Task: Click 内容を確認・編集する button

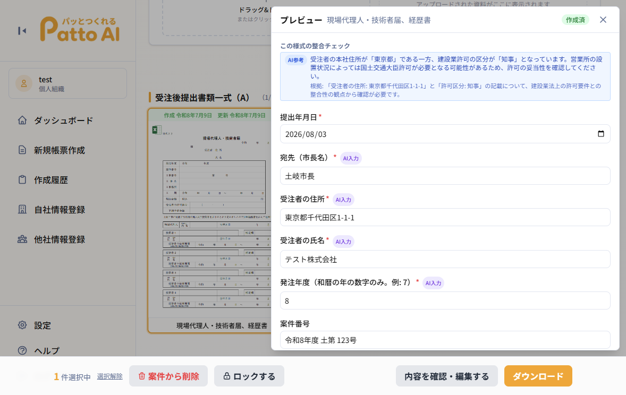Action: coord(447,376)
